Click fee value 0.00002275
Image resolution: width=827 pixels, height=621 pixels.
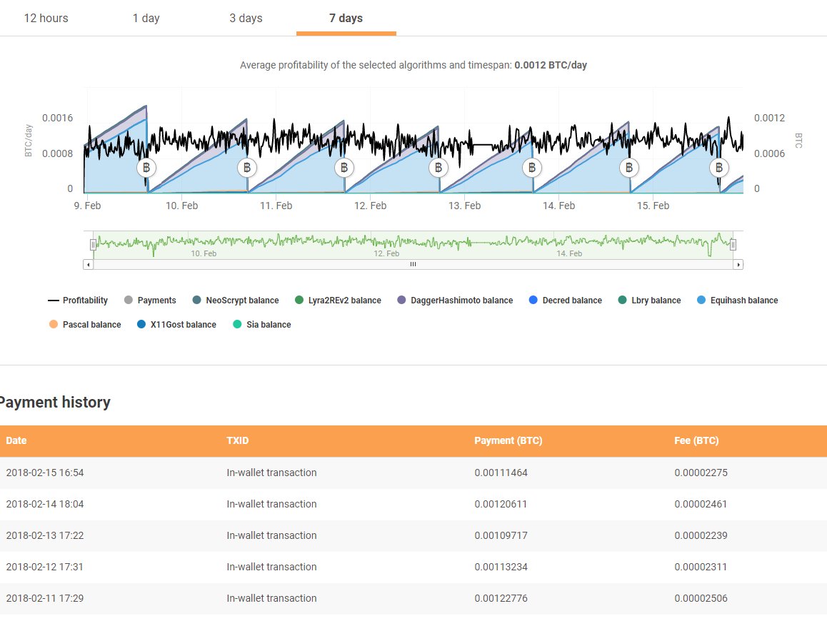coord(701,473)
